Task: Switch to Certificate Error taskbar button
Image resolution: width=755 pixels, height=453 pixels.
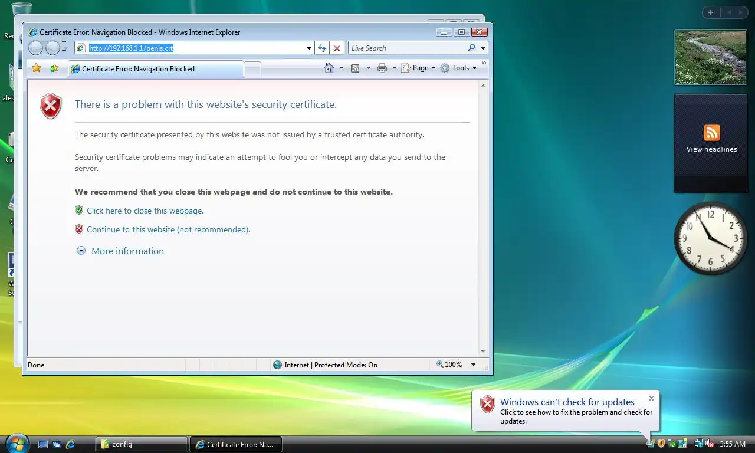Action: pyautogui.click(x=235, y=444)
